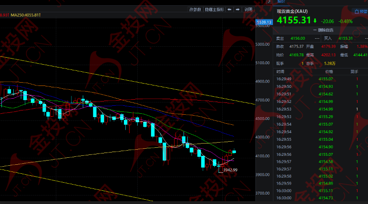Click the 总手 value 5.28万

[330, 63]
